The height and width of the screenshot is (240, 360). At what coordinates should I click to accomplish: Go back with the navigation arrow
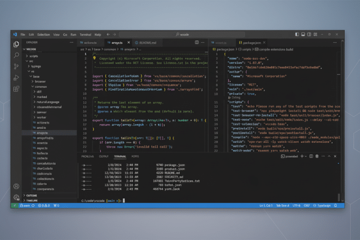coord(108,35)
